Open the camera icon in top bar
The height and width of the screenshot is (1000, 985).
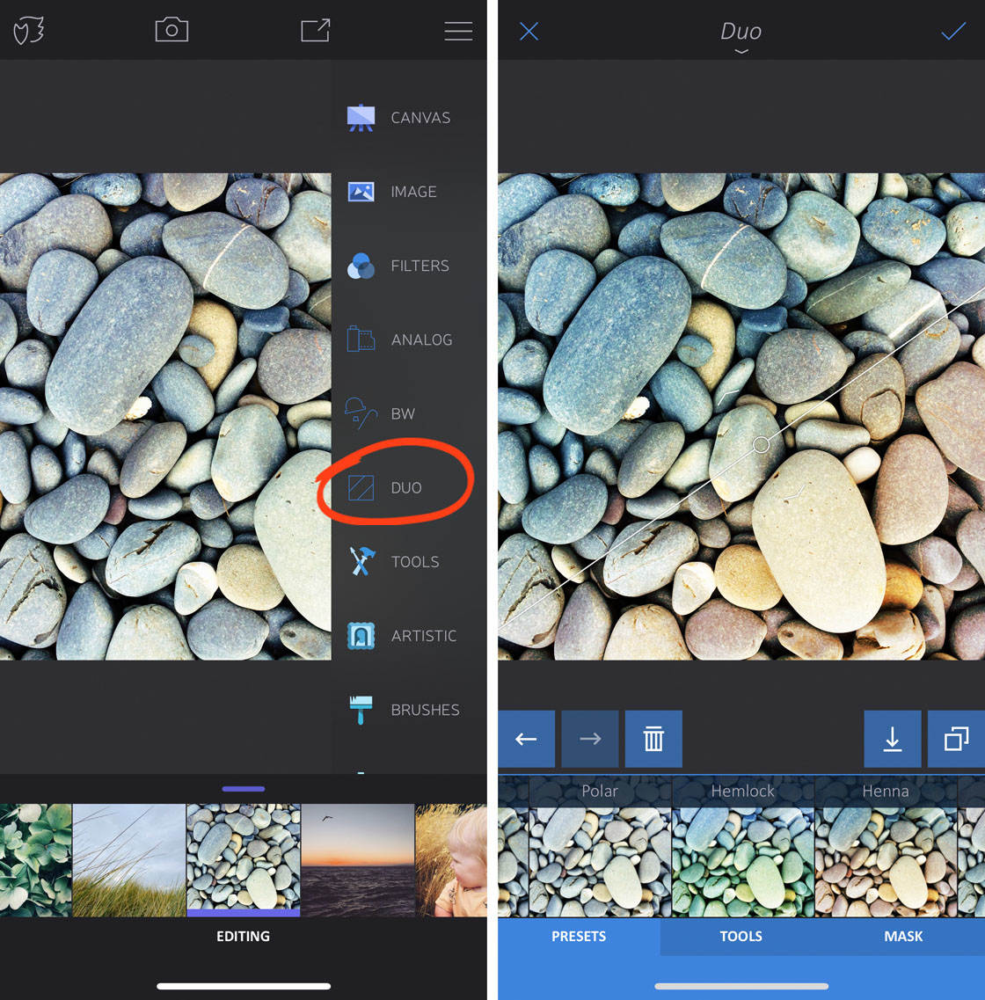click(171, 30)
